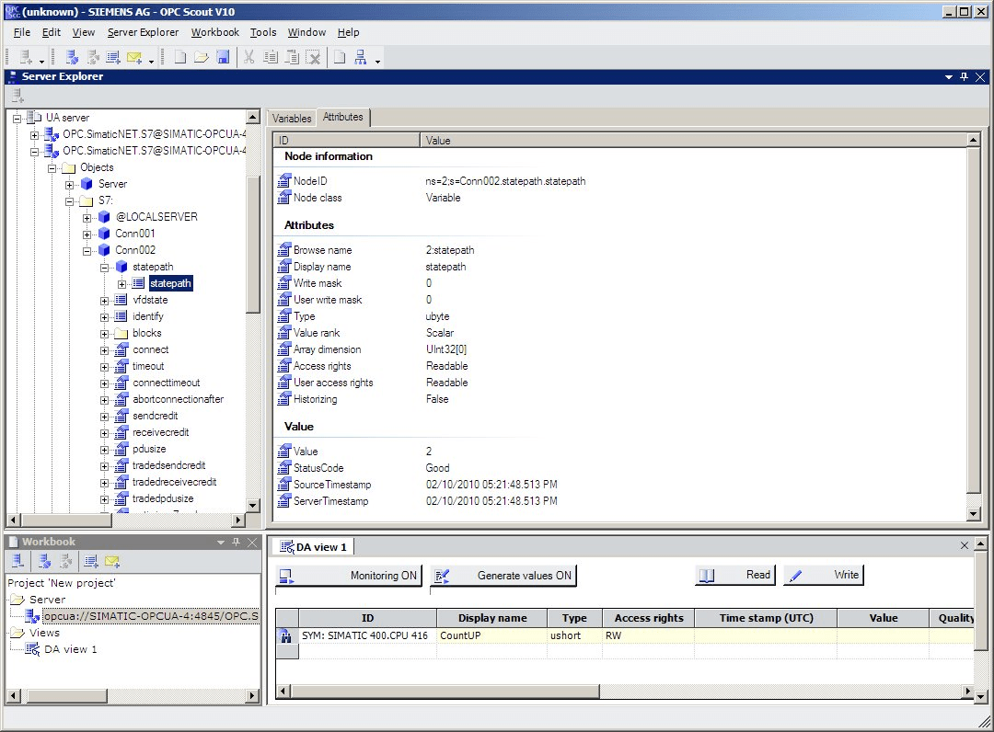Image resolution: width=994 pixels, height=732 pixels.
Task: Open dropdown arrow next to network toolbar icon
Action: coord(378,62)
